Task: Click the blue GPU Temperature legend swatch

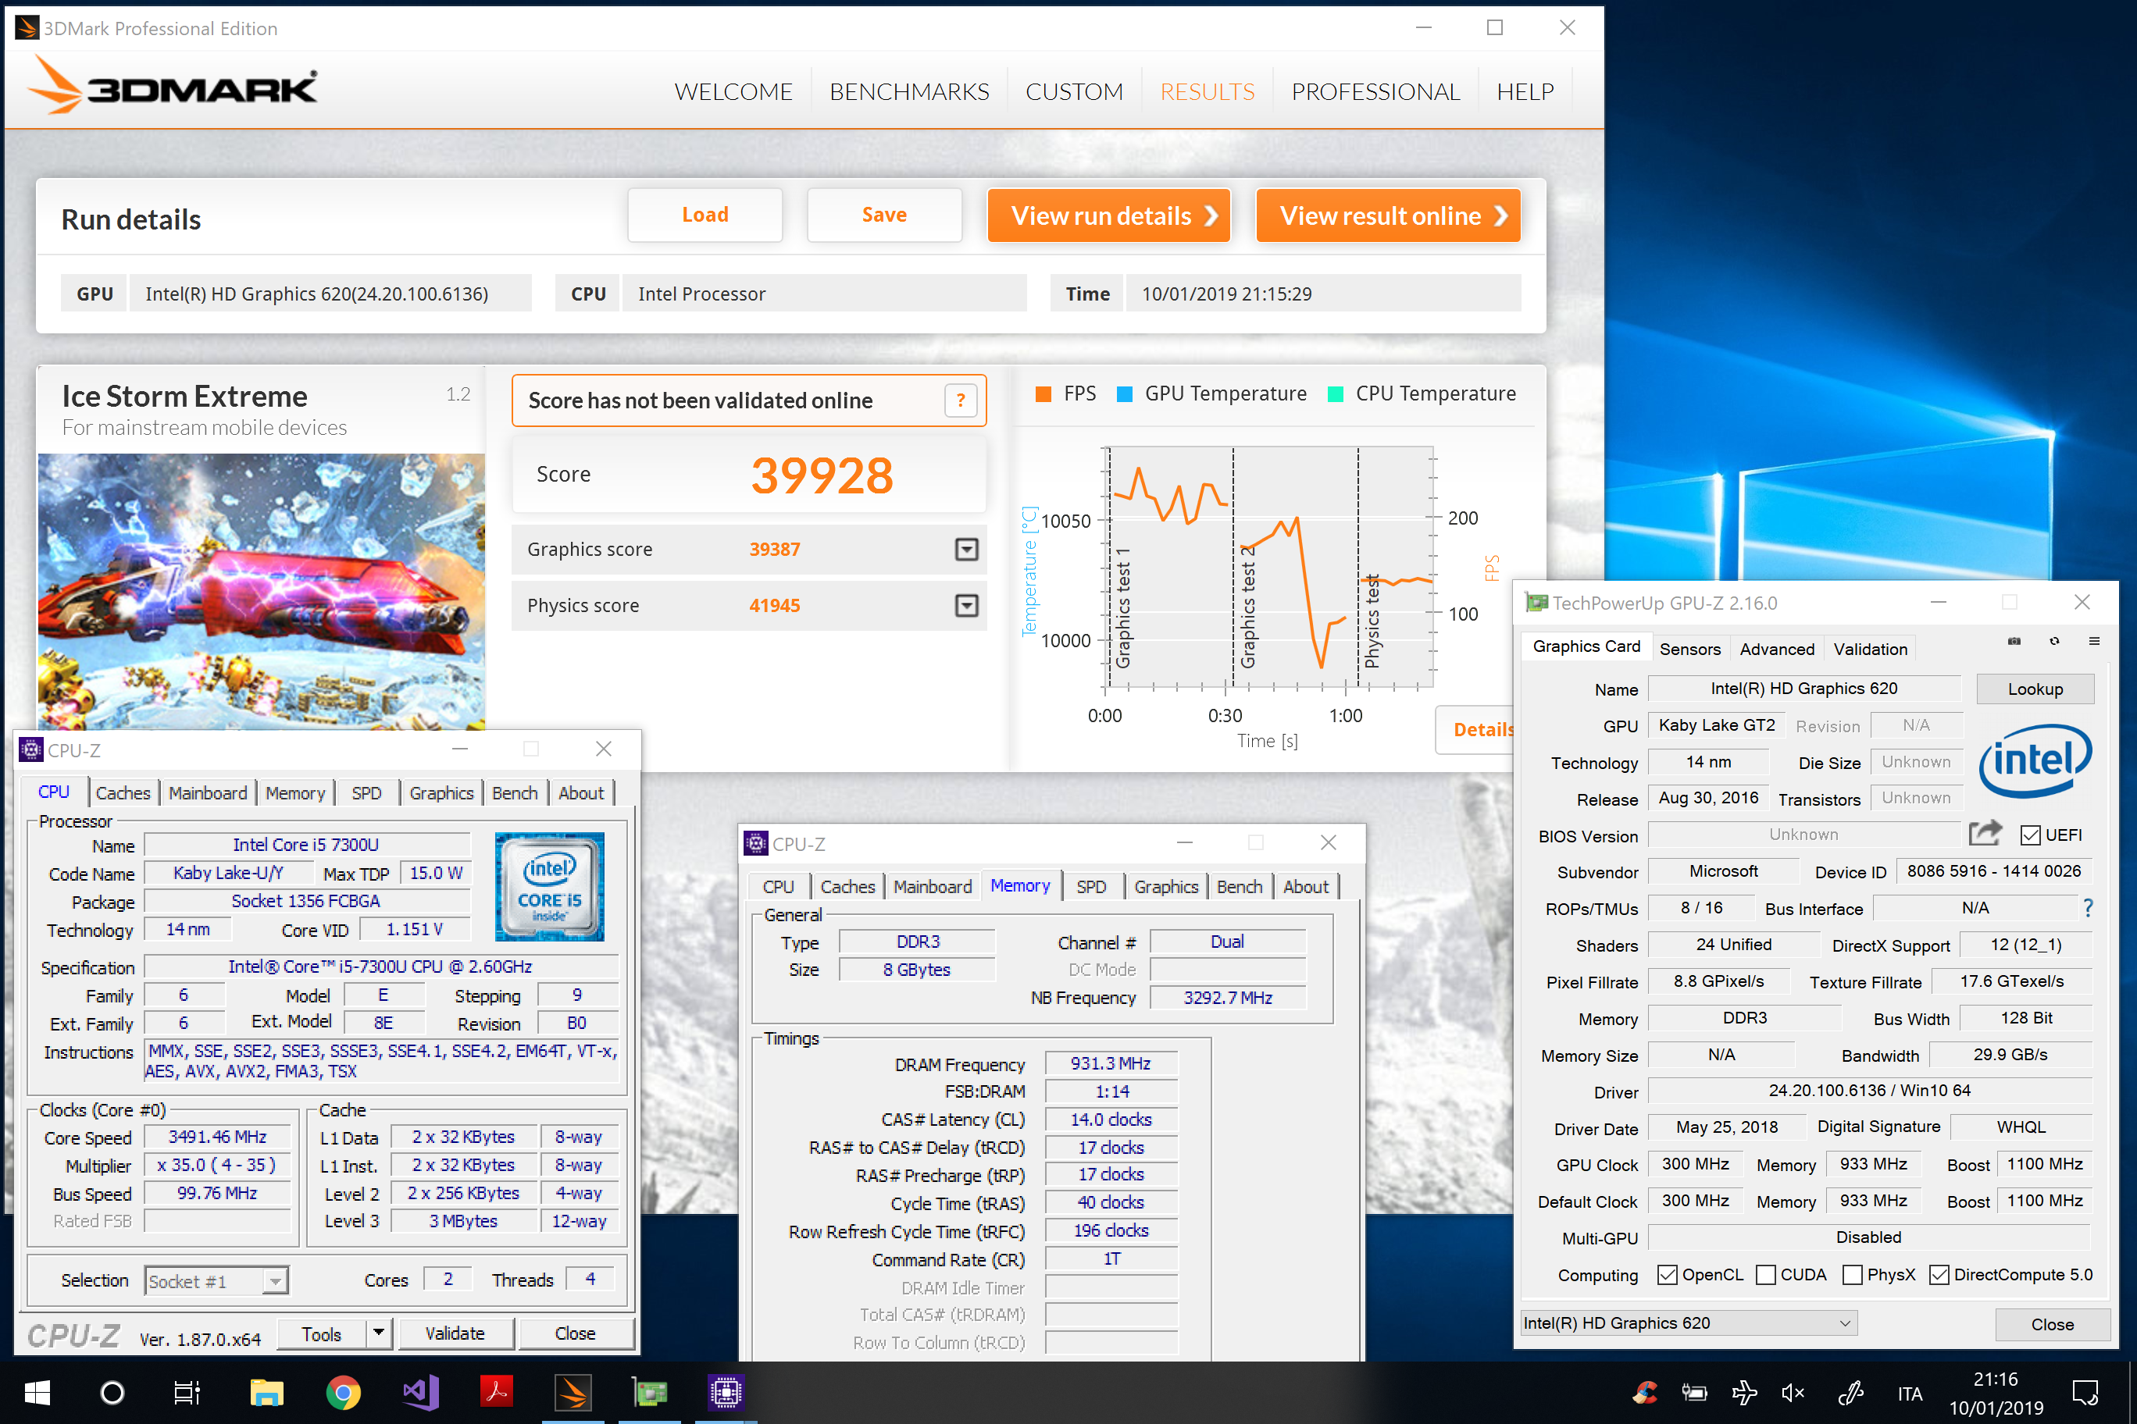Action: 1124,394
